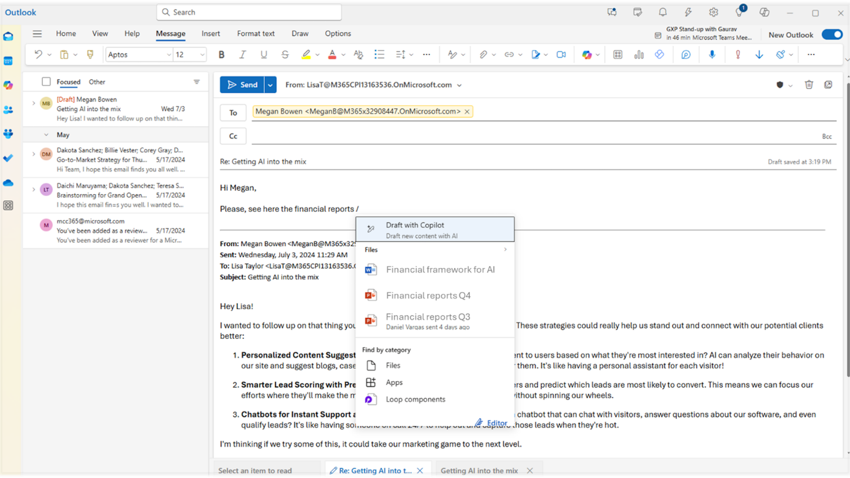Click the dictate microphone icon
Screen dimensions: 850x478
(x=712, y=55)
